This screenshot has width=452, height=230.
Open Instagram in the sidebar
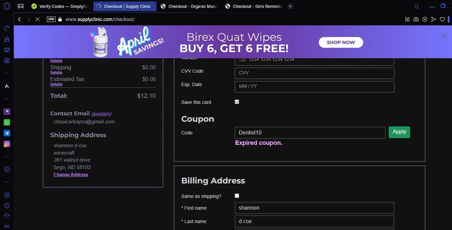pos(7,144)
